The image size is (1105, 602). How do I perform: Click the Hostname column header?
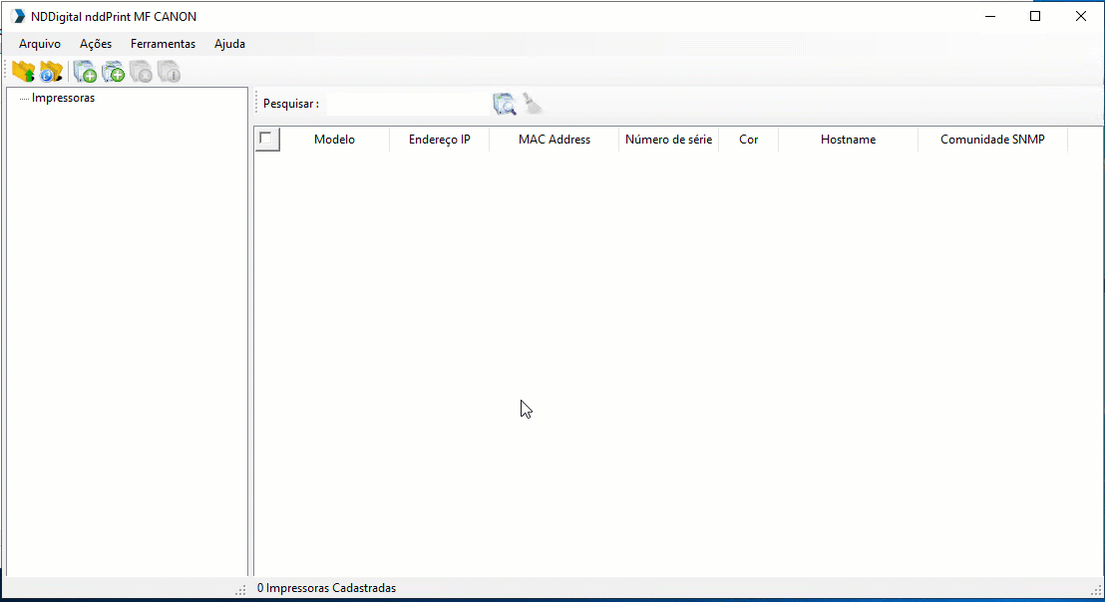point(848,140)
